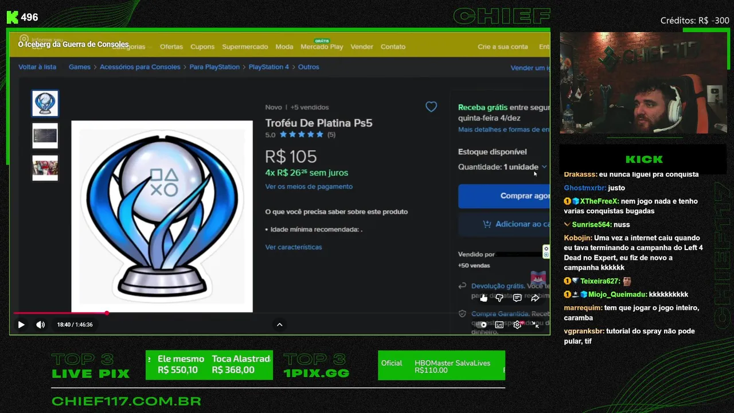
Task: Open the Ver características link
Action: click(x=294, y=247)
